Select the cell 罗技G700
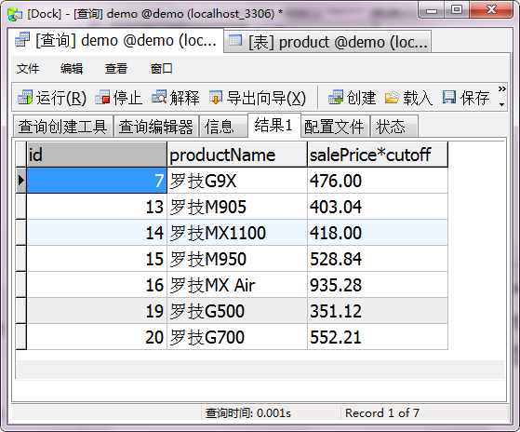This screenshot has width=520, height=432. tap(237, 337)
